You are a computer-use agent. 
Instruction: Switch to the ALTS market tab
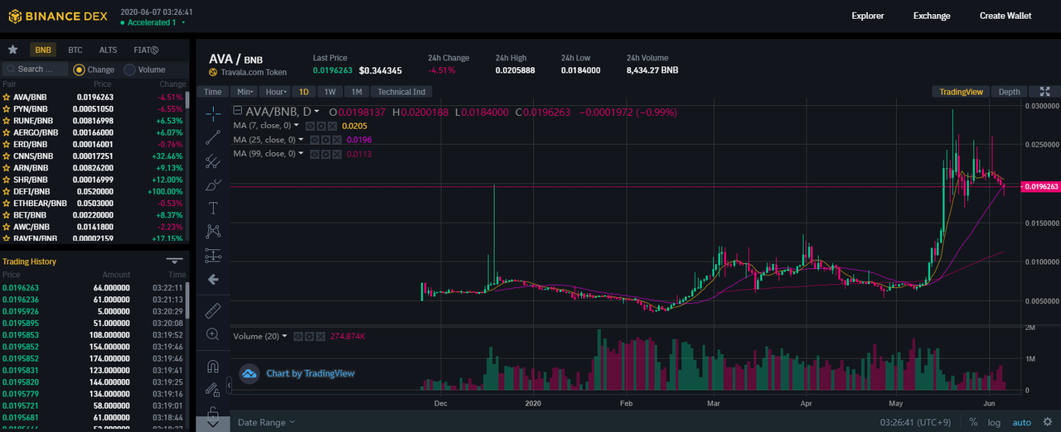[x=108, y=50]
